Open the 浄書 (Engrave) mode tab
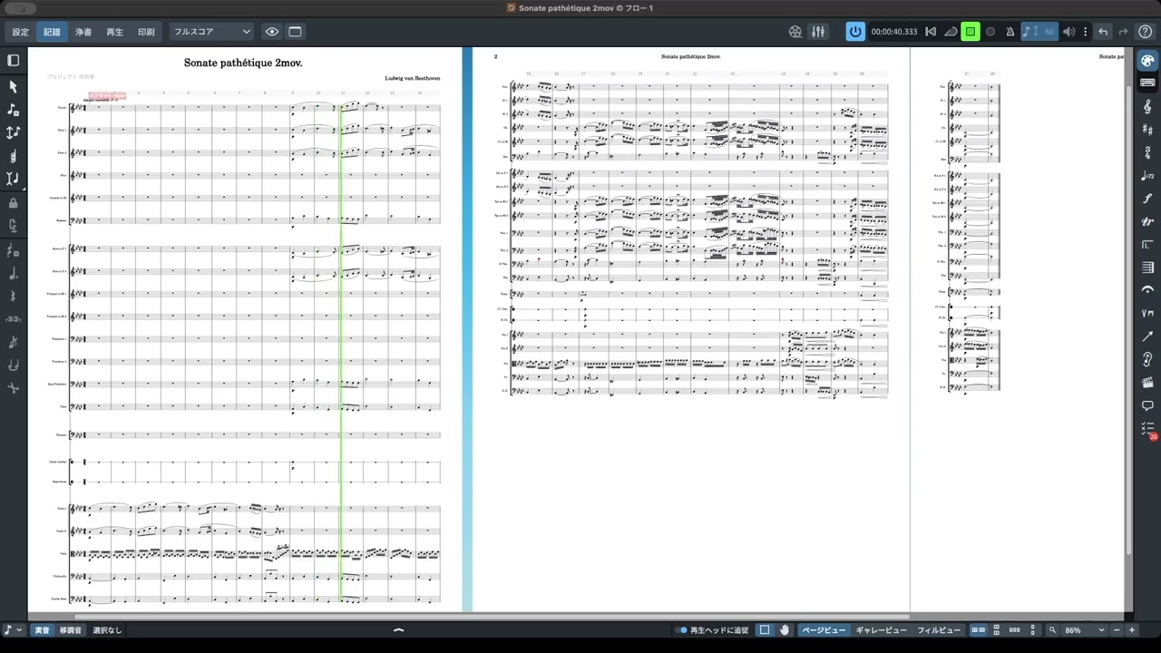 pyautogui.click(x=83, y=32)
